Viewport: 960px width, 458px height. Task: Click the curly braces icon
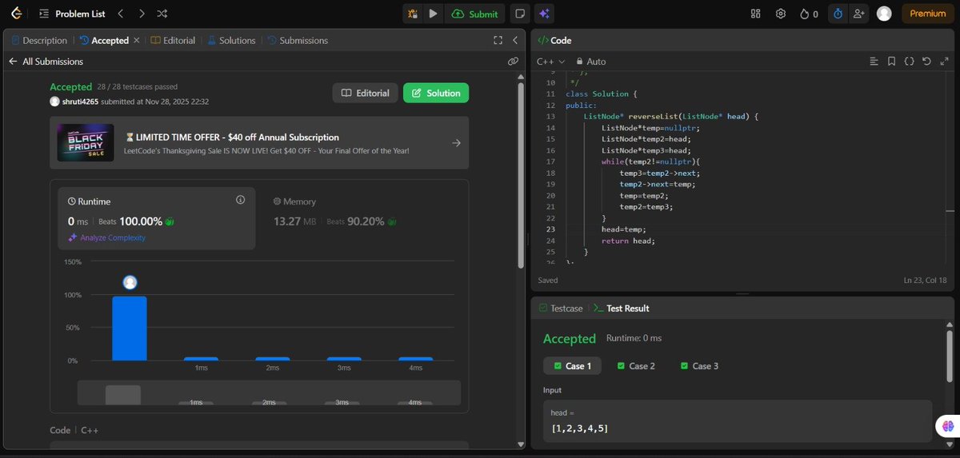pos(909,62)
